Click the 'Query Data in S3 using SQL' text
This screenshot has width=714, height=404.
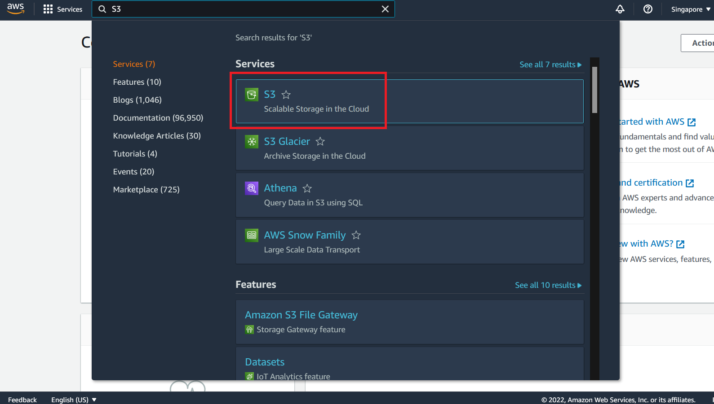pyautogui.click(x=313, y=203)
